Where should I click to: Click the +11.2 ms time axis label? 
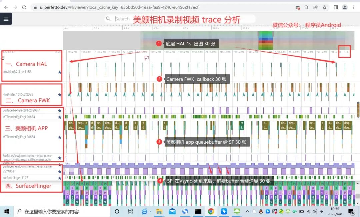[72, 52]
